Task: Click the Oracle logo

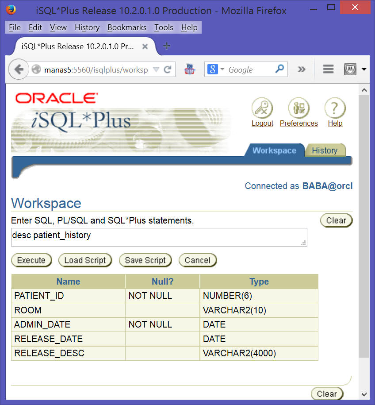Action: (x=57, y=98)
